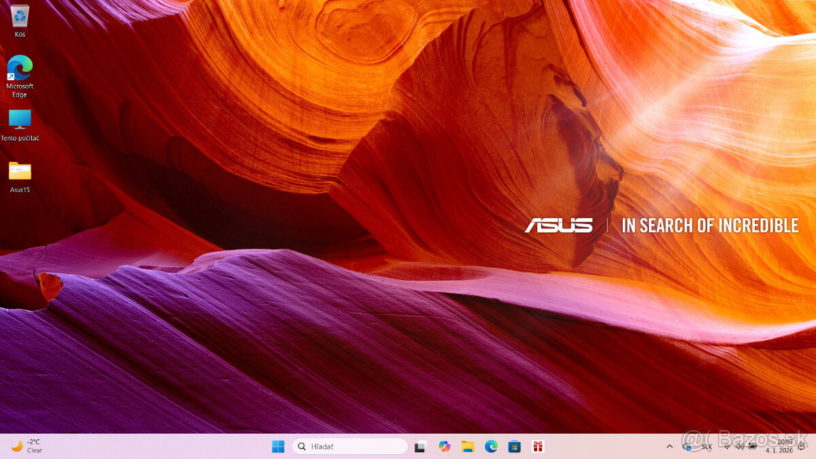
Task: Launch Copilot from the taskbar
Action: (445, 446)
